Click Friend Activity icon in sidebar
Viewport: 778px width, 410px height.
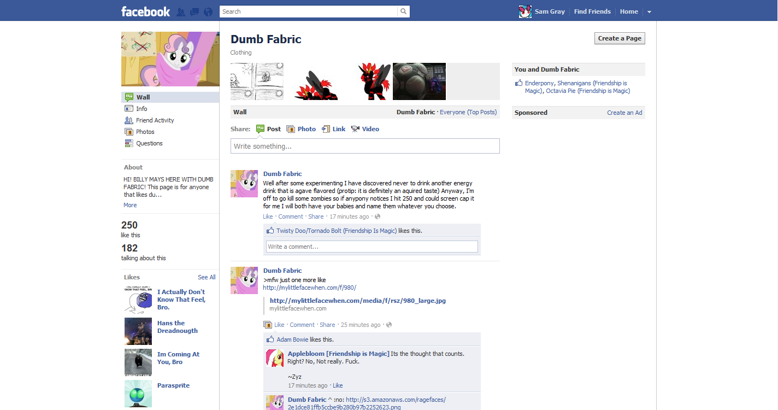(129, 120)
